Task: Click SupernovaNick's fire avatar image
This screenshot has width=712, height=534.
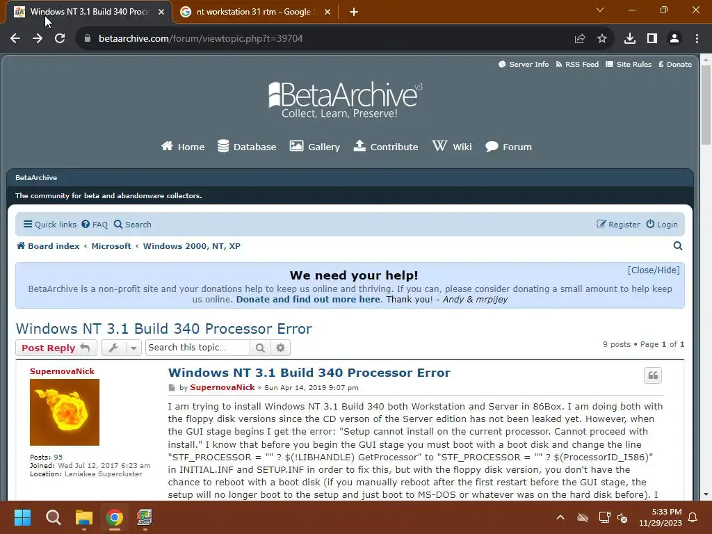Action: point(65,412)
